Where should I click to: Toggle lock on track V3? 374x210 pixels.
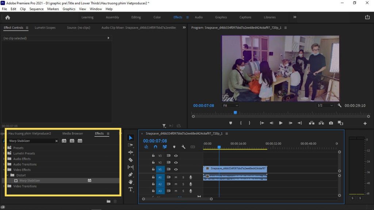click(153, 155)
